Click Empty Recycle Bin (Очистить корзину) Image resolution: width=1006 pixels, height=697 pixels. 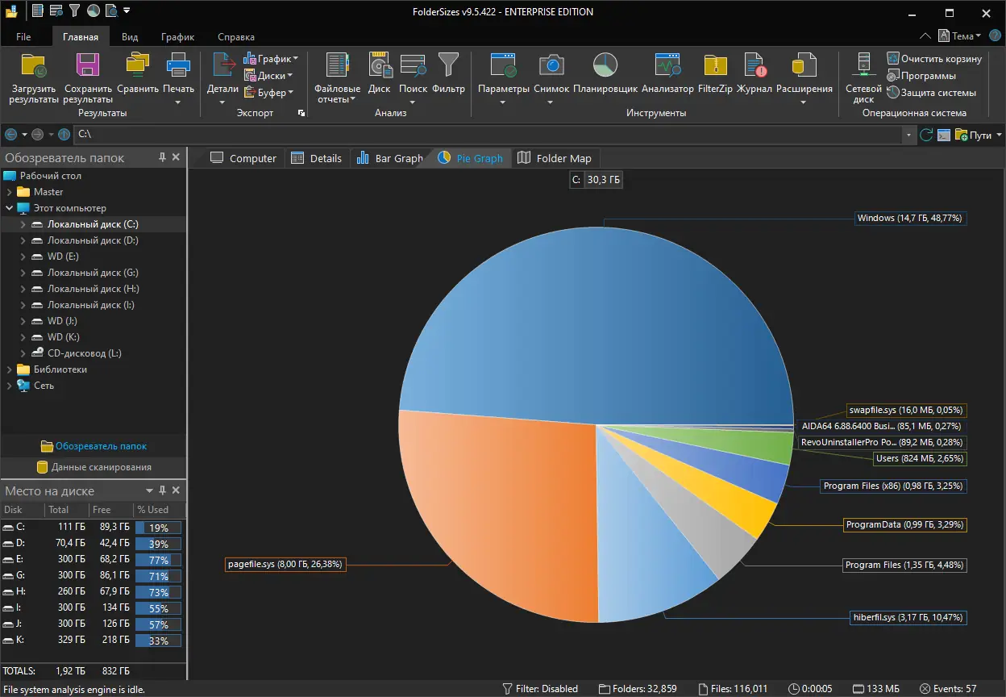pyautogui.click(x=934, y=59)
